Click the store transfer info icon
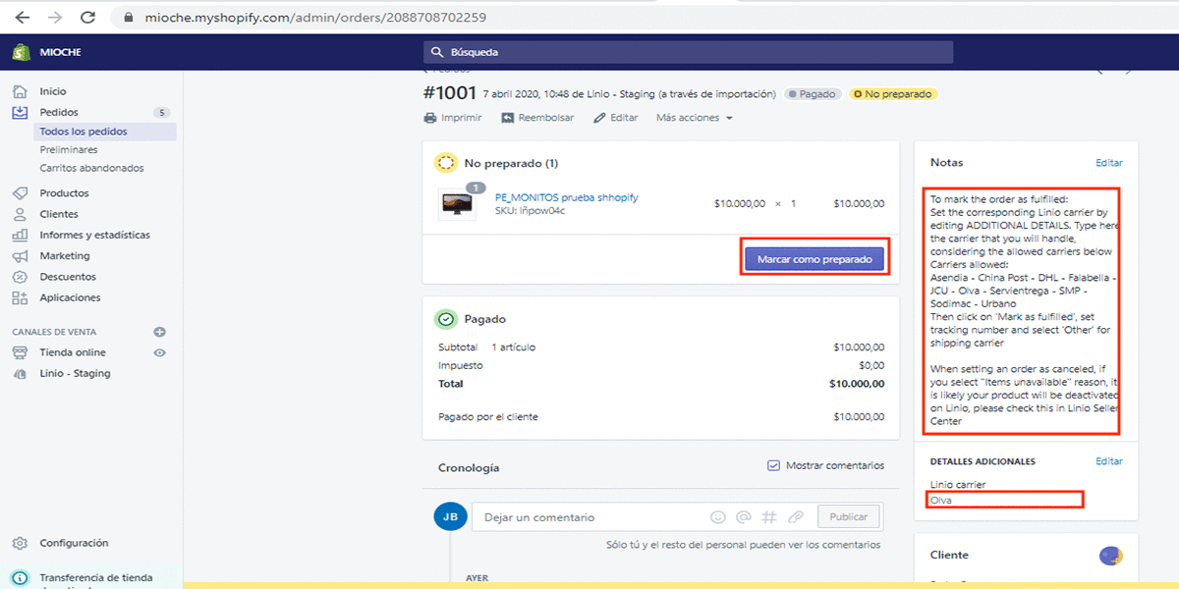This screenshot has width=1179, height=589. coord(20,578)
